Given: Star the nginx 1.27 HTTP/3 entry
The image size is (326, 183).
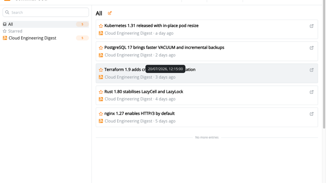Looking at the screenshot, I should click(x=101, y=114).
